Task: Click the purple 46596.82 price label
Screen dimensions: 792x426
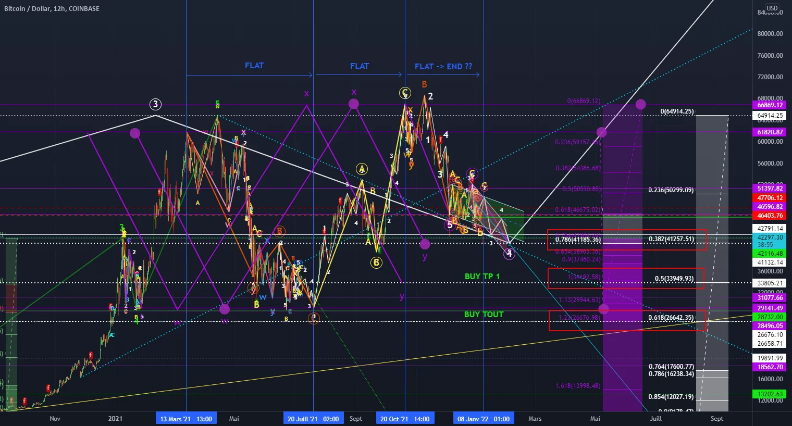Action: (770, 207)
